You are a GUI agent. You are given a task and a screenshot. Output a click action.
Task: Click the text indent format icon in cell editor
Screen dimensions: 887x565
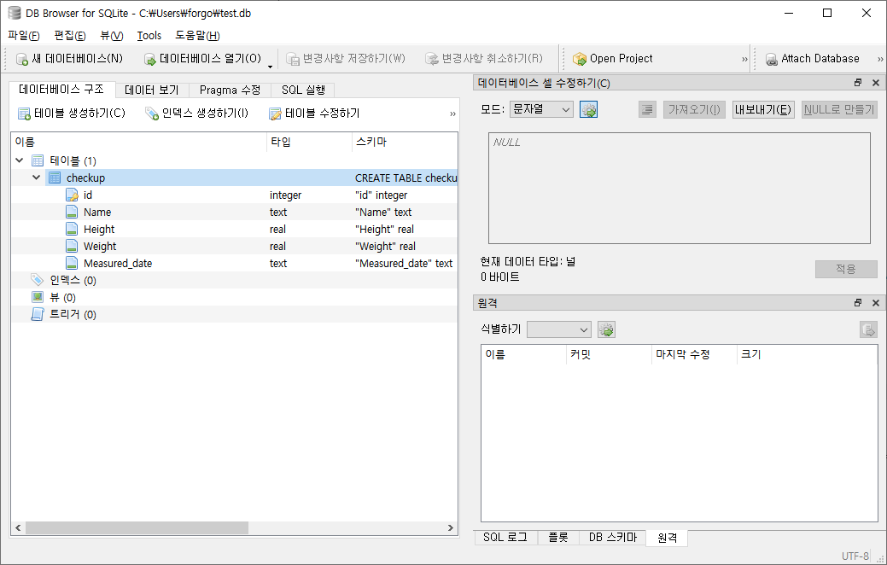647,110
